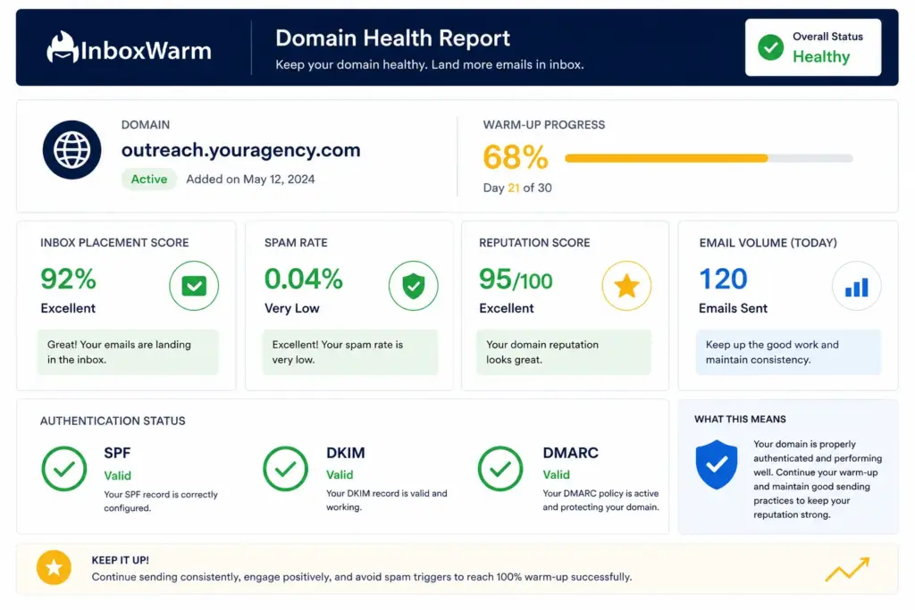Click the Keep up the good work note
Image resolution: width=915 pixels, height=610 pixels.
788,352
